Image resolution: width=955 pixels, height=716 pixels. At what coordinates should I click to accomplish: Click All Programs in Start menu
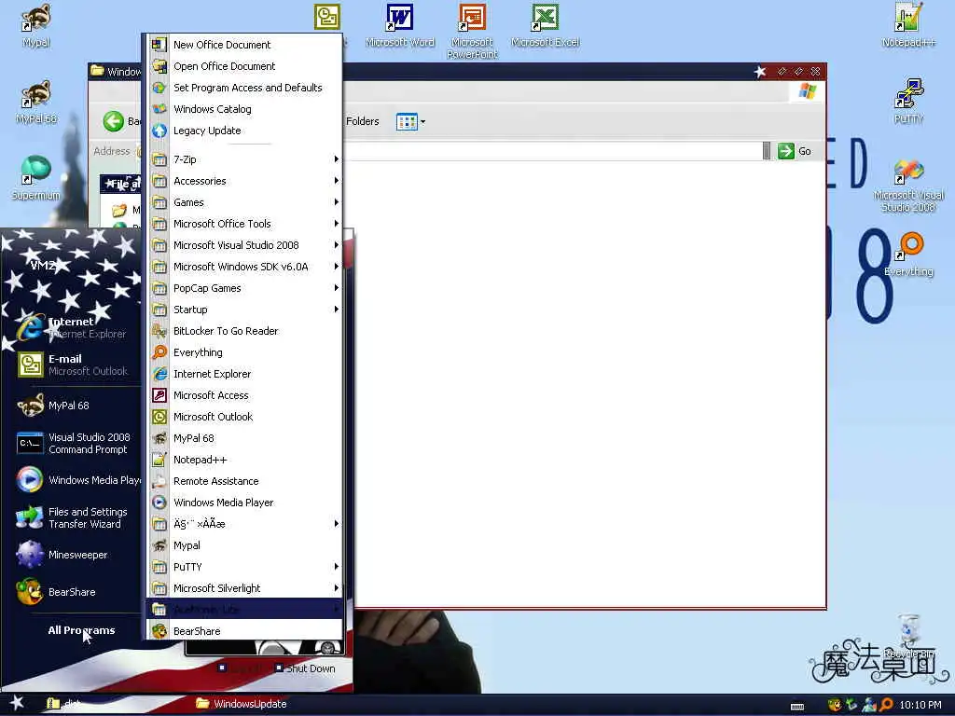tap(82, 630)
